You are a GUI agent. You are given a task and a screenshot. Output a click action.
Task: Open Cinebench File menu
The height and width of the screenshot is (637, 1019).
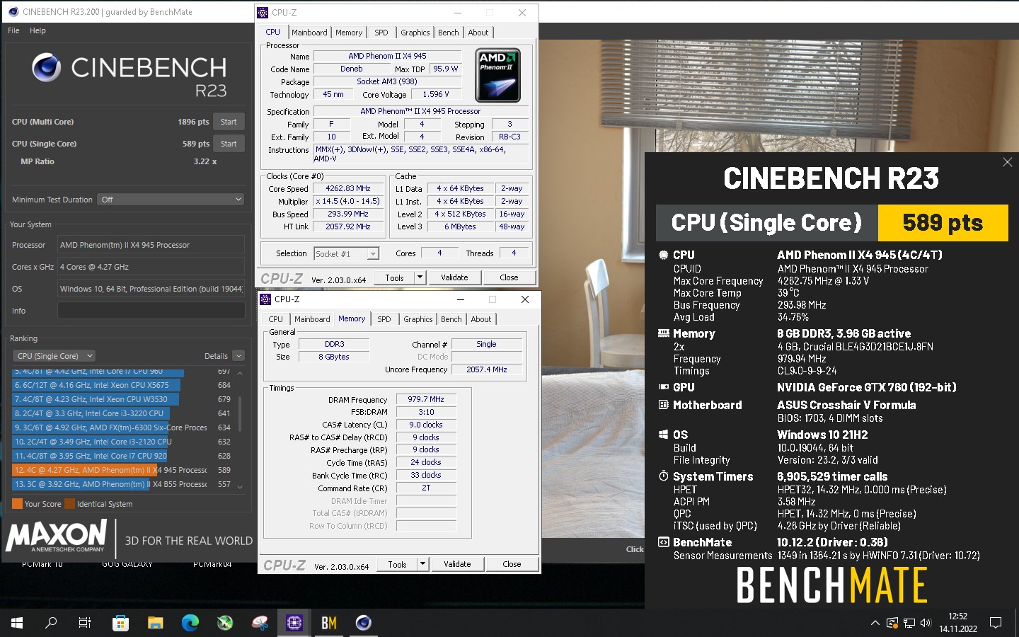(x=13, y=30)
